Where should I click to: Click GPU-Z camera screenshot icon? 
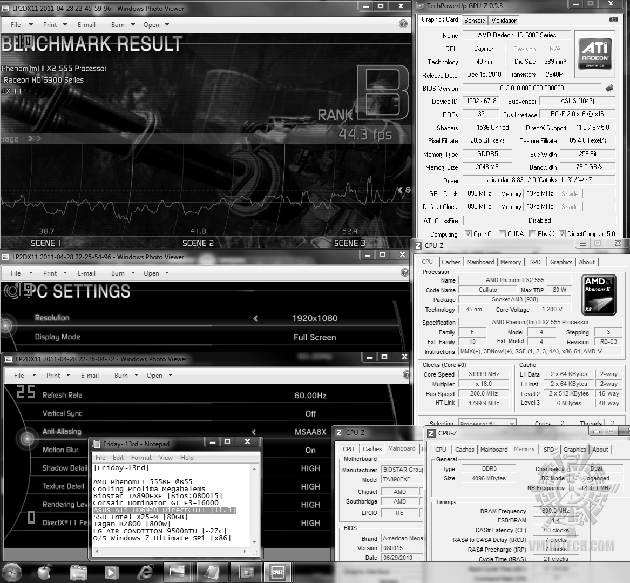coord(613,19)
